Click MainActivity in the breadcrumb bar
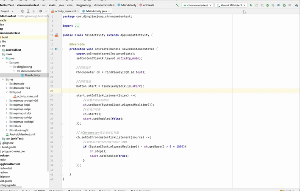Image resolution: width=300 pixels, height=191 pixels. point(127,5)
